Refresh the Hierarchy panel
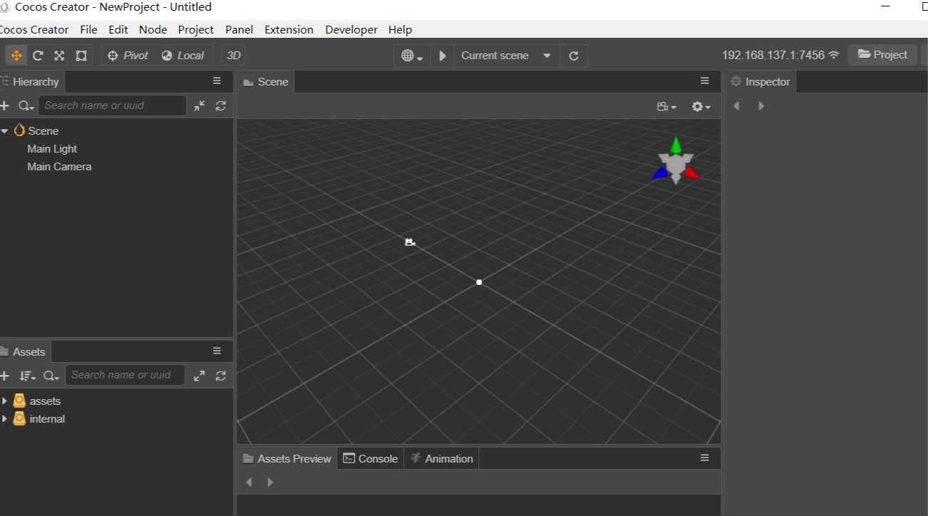The height and width of the screenshot is (516, 928). click(221, 105)
